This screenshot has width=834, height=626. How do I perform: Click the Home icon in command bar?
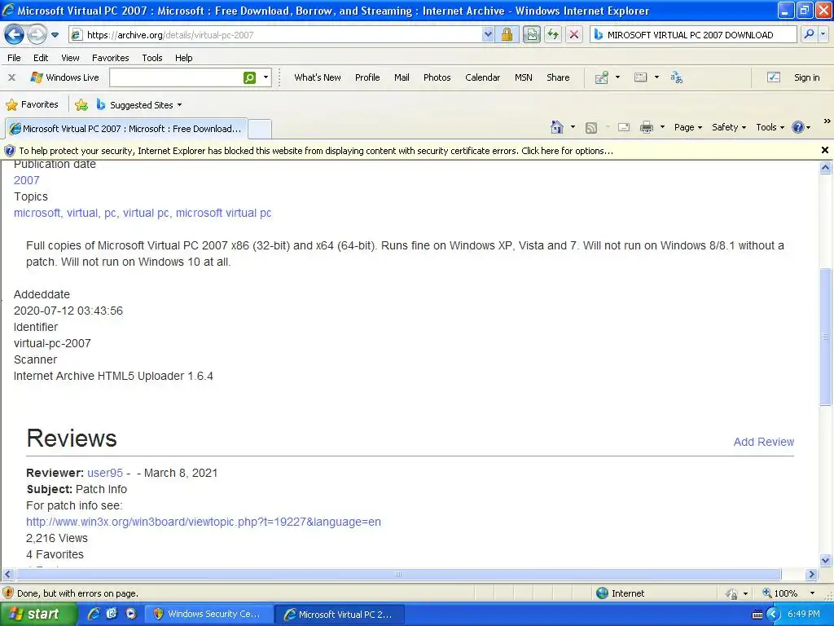[x=557, y=127]
